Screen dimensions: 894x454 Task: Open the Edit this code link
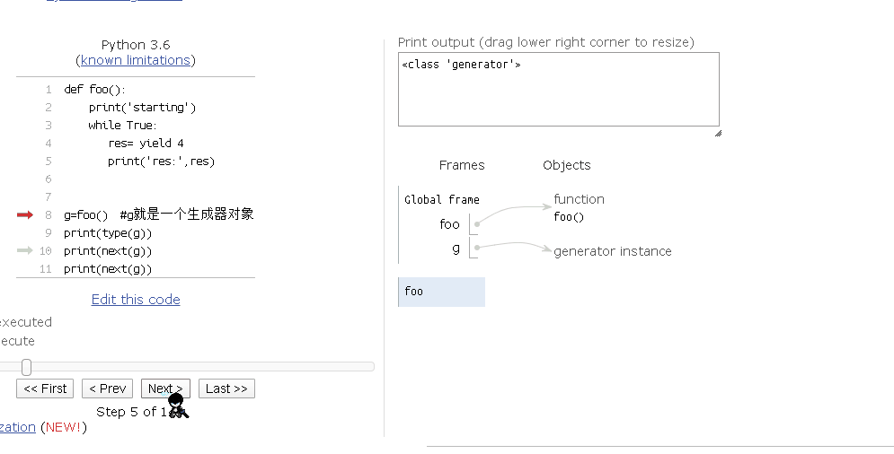pyautogui.click(x=136, y=299)
